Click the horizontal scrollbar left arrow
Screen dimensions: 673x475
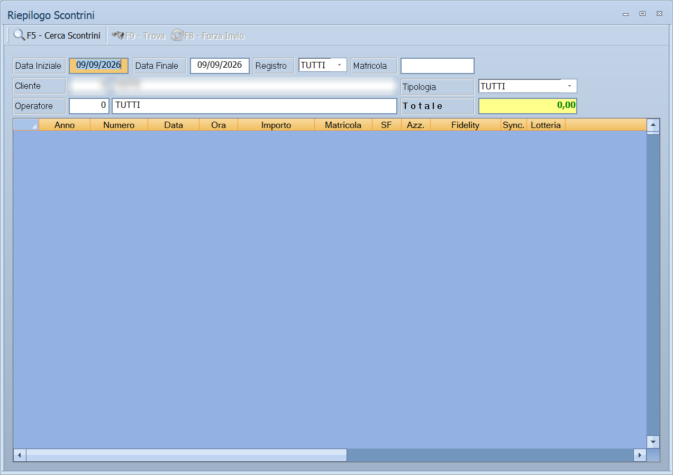[x=20, y=455]
